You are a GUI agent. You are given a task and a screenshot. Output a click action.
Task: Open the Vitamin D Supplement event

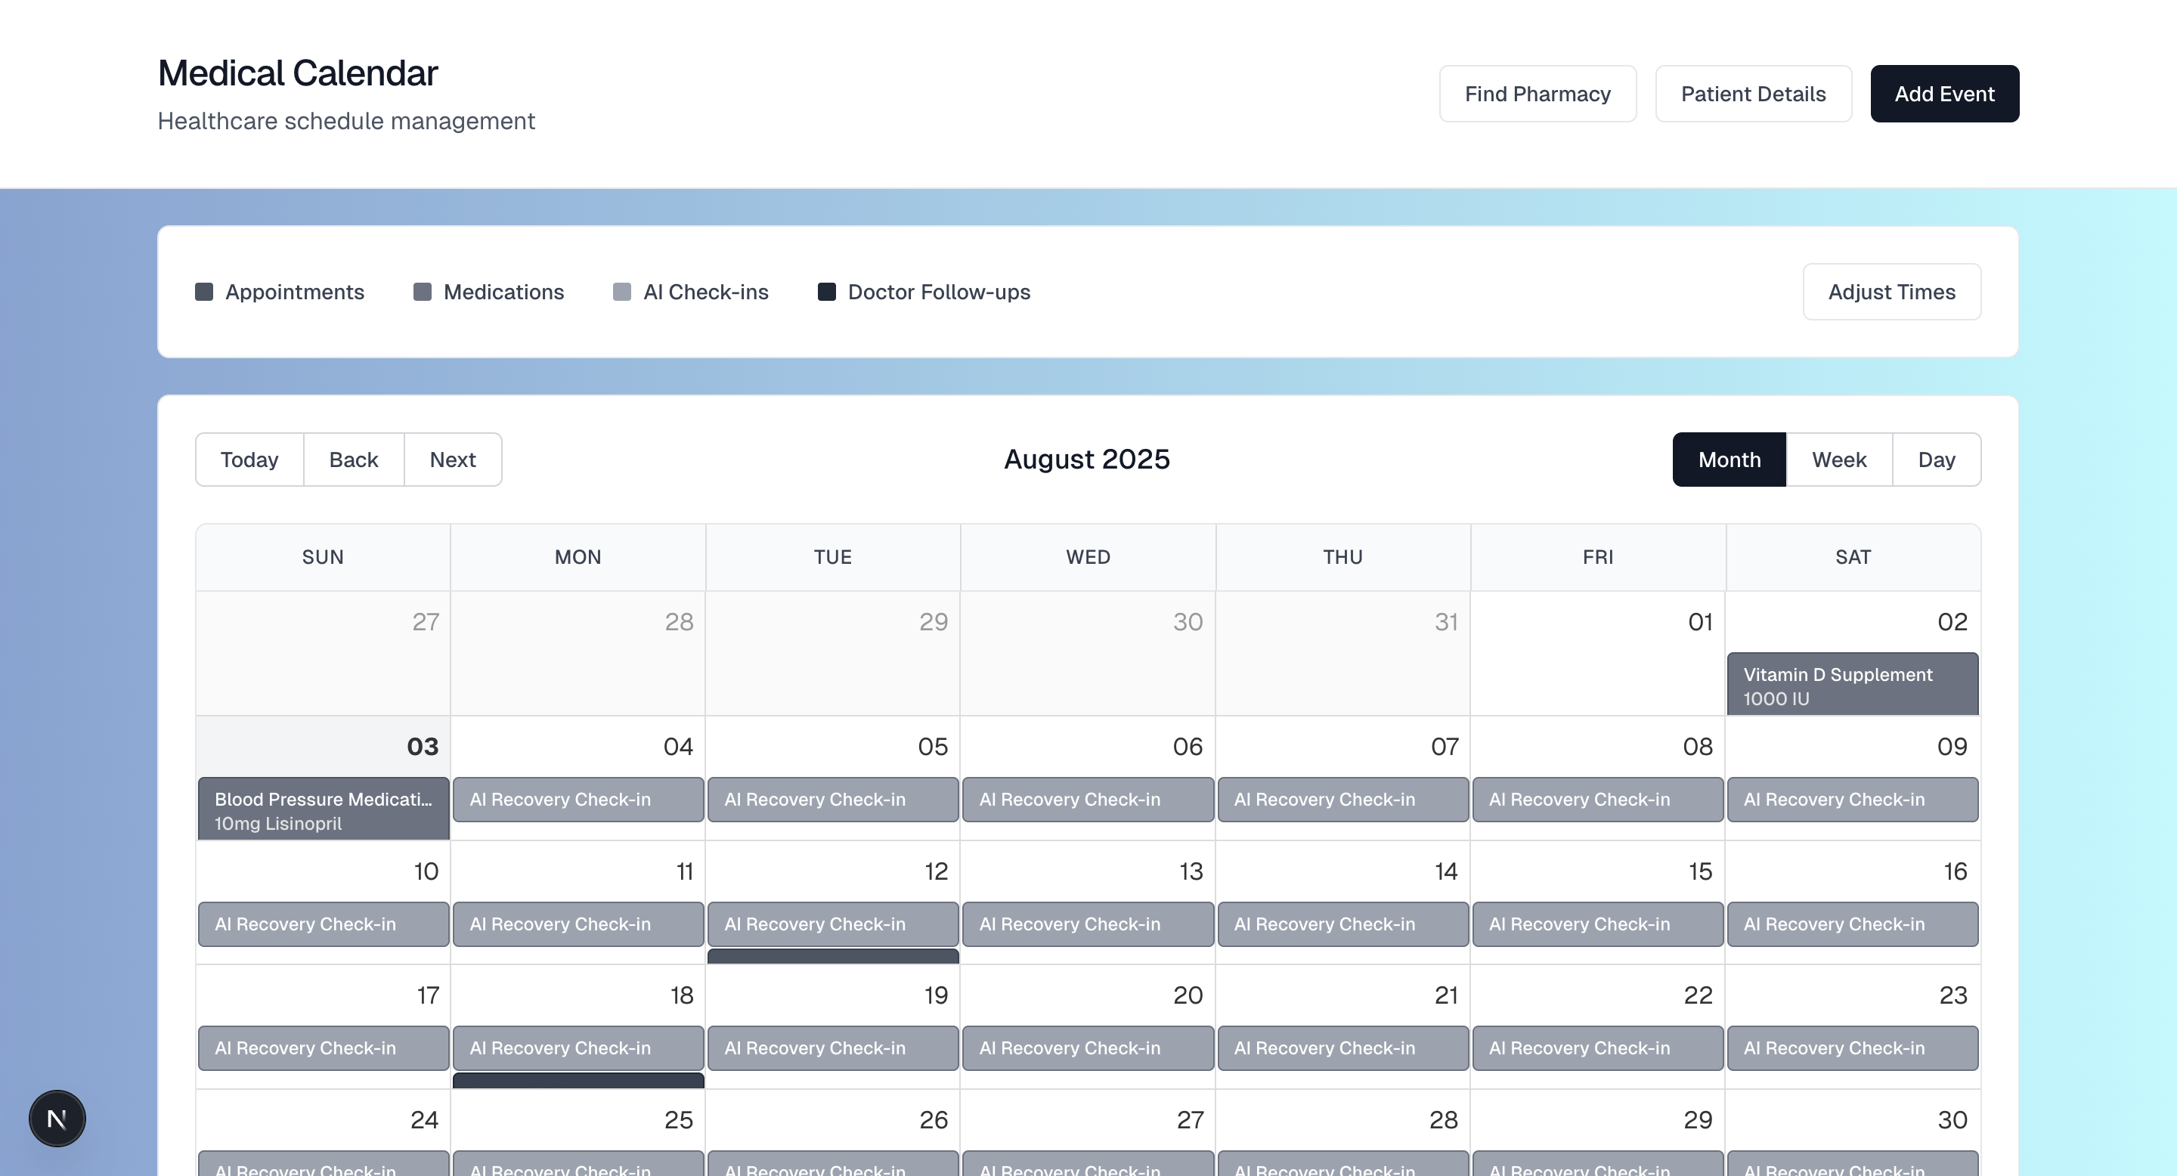click(x=1852, y=684)
